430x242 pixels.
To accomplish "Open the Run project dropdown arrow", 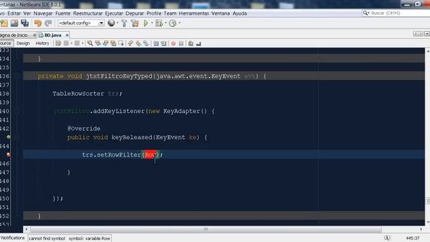I will (152, 23).
